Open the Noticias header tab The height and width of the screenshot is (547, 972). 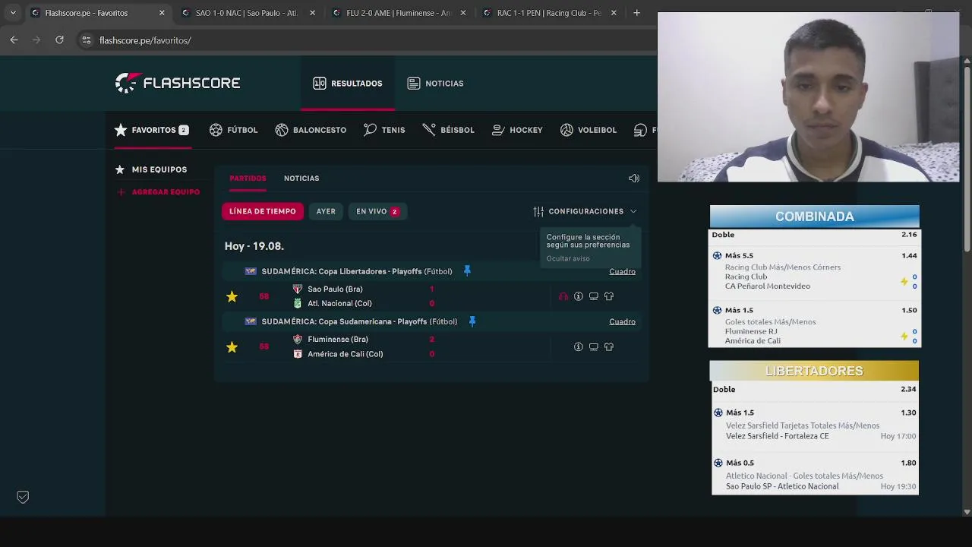(x=435, y=84)
